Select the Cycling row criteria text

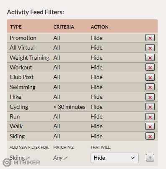tap(69, 107)
